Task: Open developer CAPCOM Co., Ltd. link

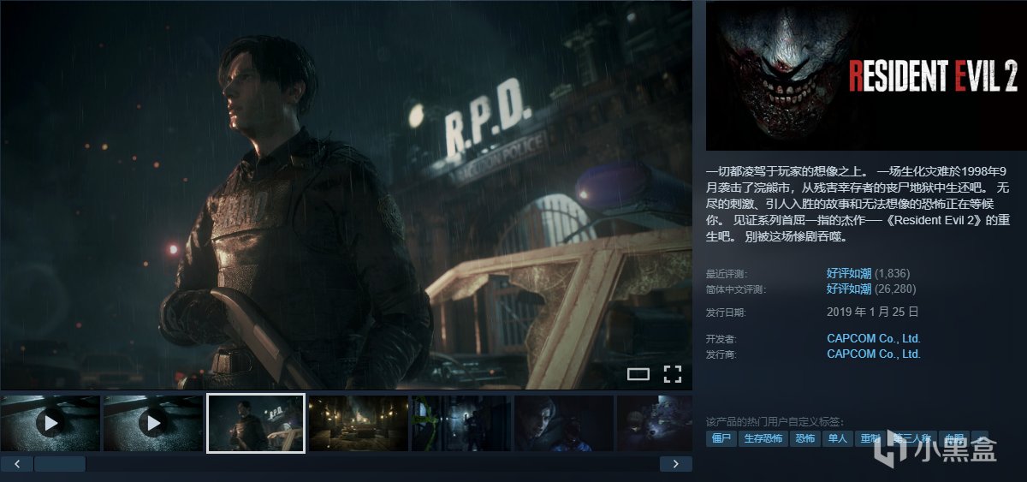Action: (x=873, y=338)
